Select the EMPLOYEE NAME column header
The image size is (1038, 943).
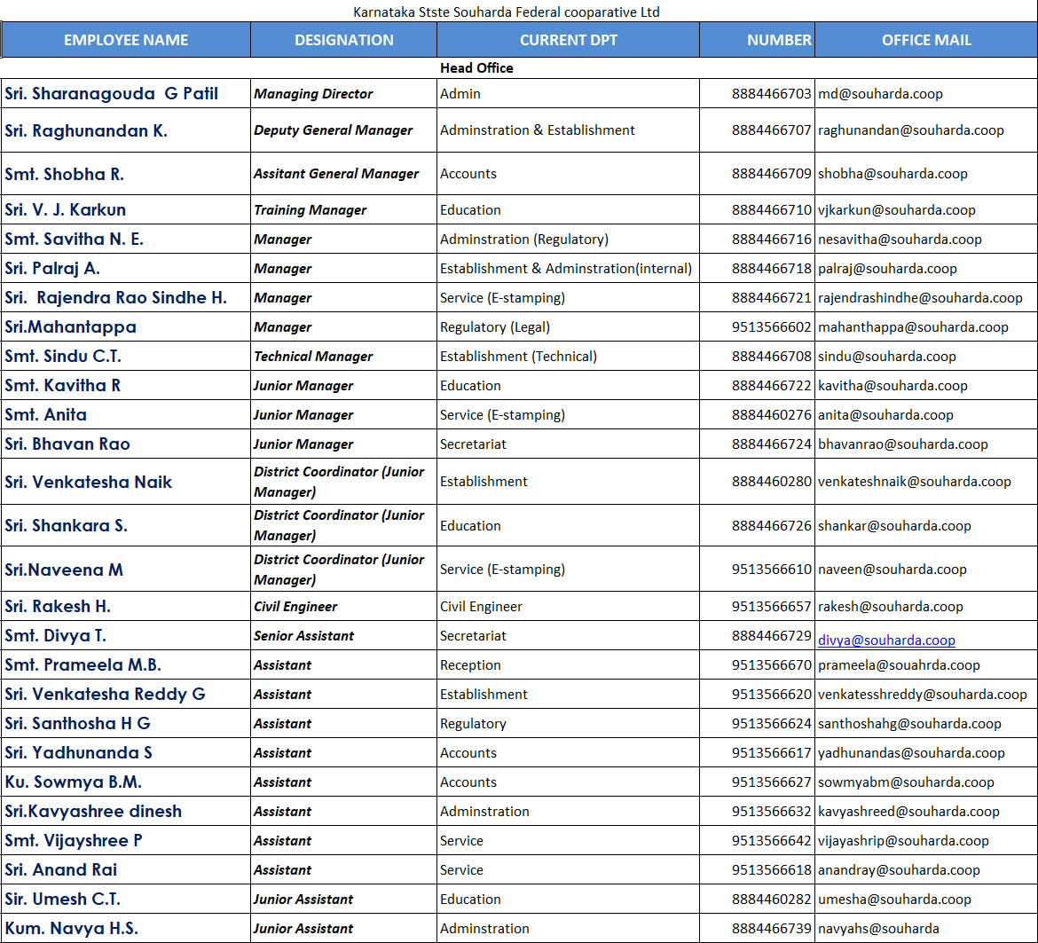(126, 40)
